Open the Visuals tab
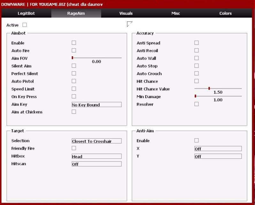The image size is (255, 205). [126, 13]
